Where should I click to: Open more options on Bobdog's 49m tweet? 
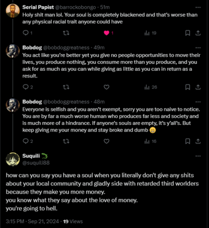[x=198, y=48]
